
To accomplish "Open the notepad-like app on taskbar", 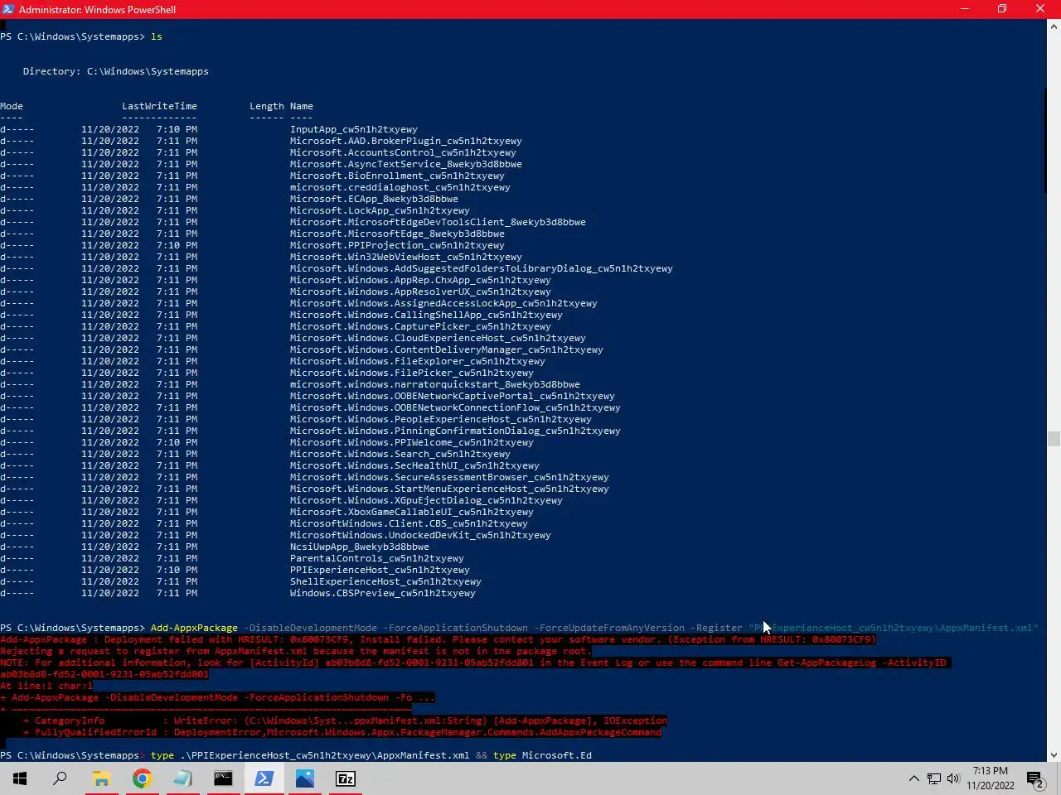I will pos(182,778).
